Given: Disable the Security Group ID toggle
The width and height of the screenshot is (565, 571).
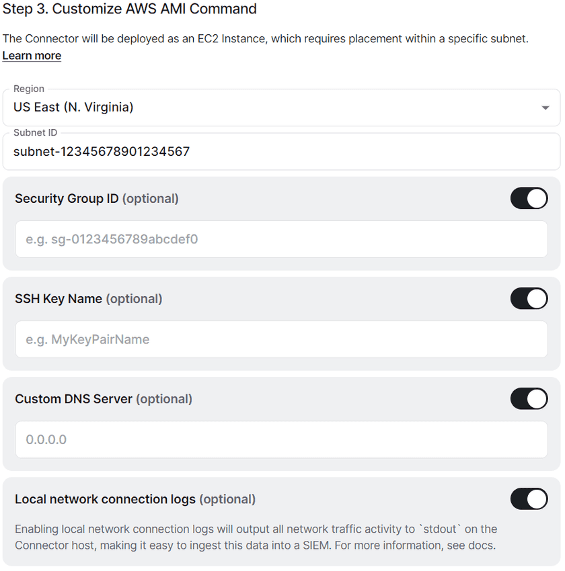Looking at the screenshot, I should [529, 198].
